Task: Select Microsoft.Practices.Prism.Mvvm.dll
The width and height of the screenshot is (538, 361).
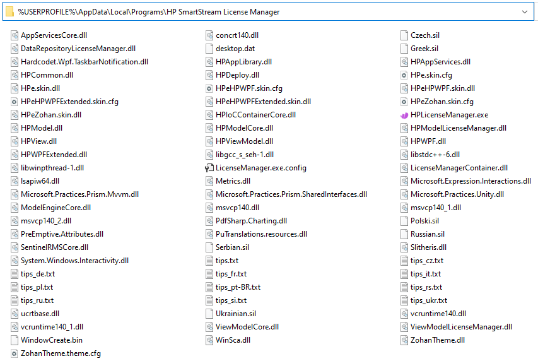Action: 80,194
